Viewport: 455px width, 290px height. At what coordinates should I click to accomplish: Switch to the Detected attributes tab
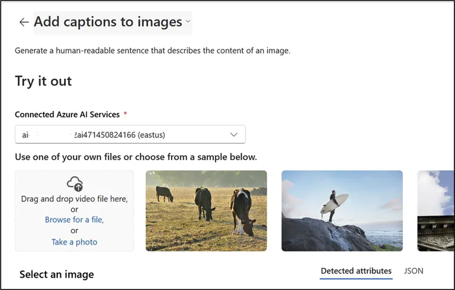(x=356, y=271)
